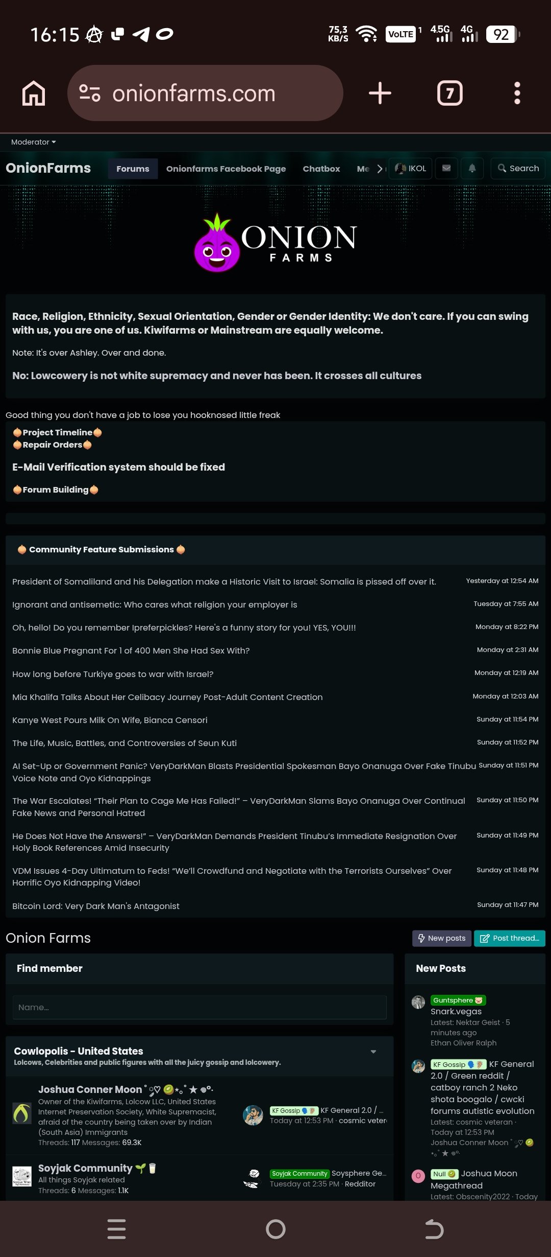Switch to the Forums tab

pos(133,169)
